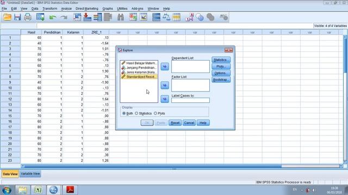Undo the last action via green arrow
Screen dimensions: 348x195
(53, 17)
